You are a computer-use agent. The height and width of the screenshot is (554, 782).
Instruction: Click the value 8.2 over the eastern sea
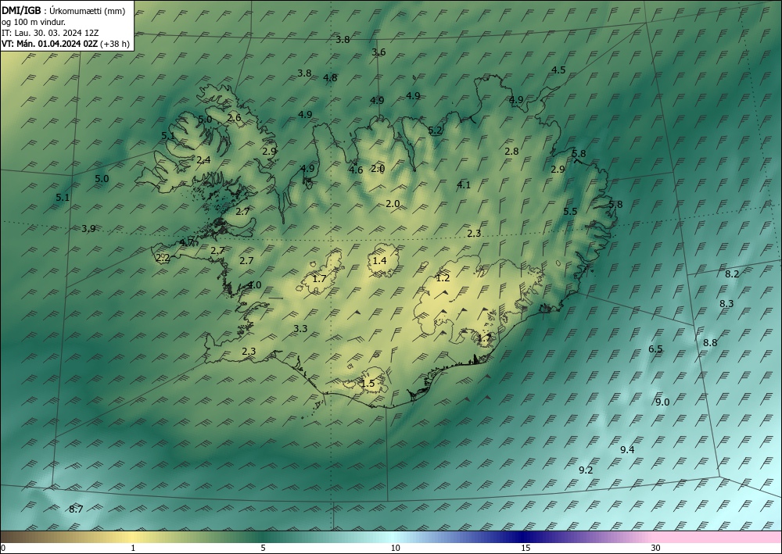point(732,273)
